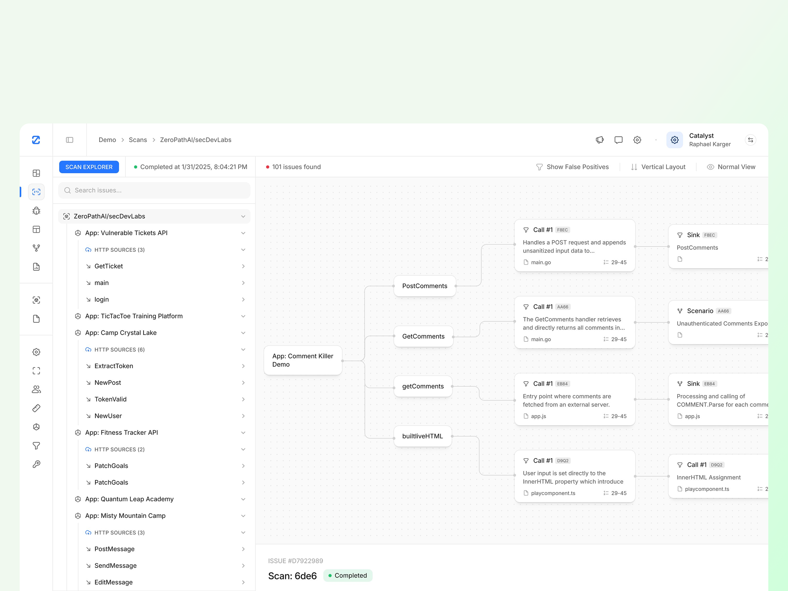Toggle Show False Positives filter
Viewport: 788px width, 591px height.
(x=572, y=167)
